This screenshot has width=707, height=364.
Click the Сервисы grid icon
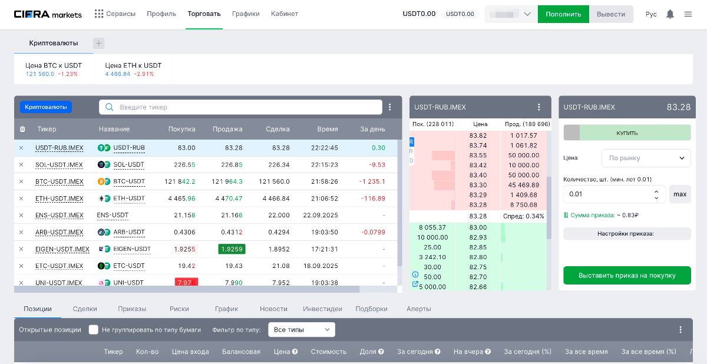pyautogui.click(x=99, y=14)
